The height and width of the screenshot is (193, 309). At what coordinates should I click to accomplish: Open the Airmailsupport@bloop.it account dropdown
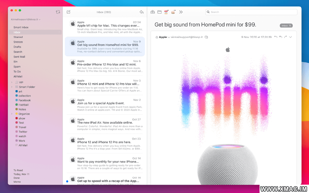point(26,19)
